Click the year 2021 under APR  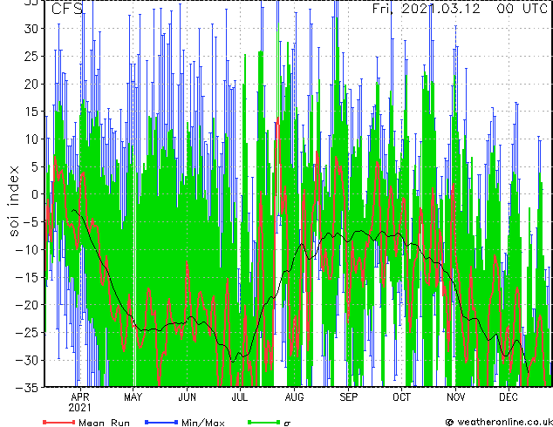click(x=79, y=408)
